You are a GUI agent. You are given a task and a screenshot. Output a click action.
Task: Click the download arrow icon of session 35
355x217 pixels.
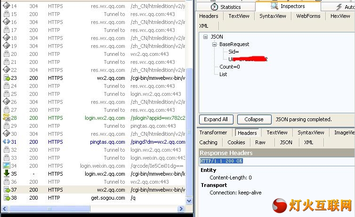coord(7,173)
